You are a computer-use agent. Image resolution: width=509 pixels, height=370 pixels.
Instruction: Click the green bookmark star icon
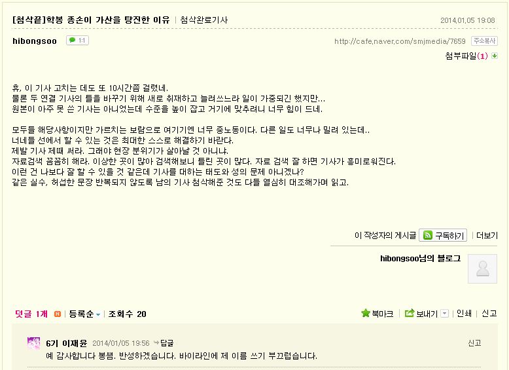click(x=366, y=314)
